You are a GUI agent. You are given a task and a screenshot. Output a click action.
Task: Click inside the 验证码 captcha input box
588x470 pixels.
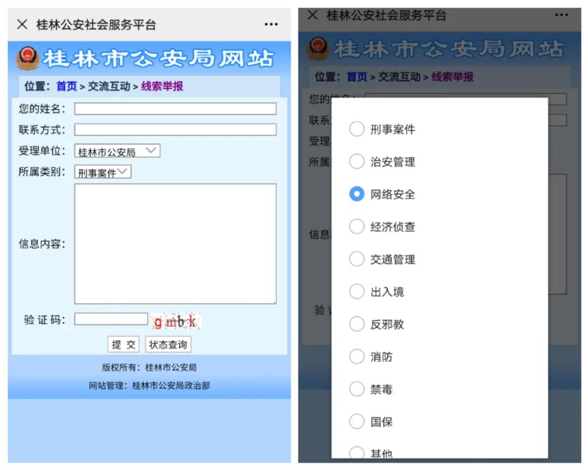coord(111,319)
